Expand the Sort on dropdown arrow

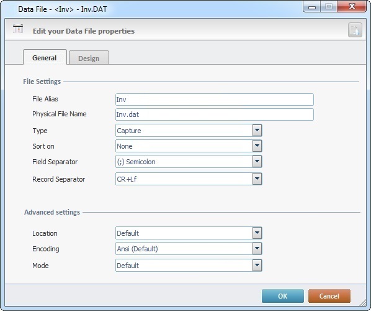coord(257,146)
